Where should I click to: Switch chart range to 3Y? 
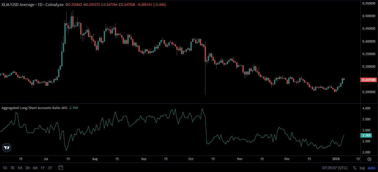point(50,168)
